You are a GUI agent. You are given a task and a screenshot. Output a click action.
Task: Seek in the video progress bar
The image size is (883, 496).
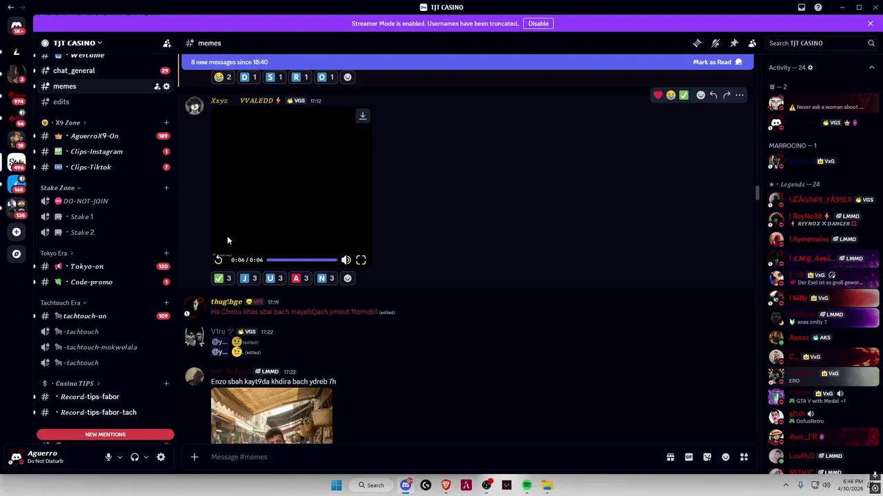point(301,260)
